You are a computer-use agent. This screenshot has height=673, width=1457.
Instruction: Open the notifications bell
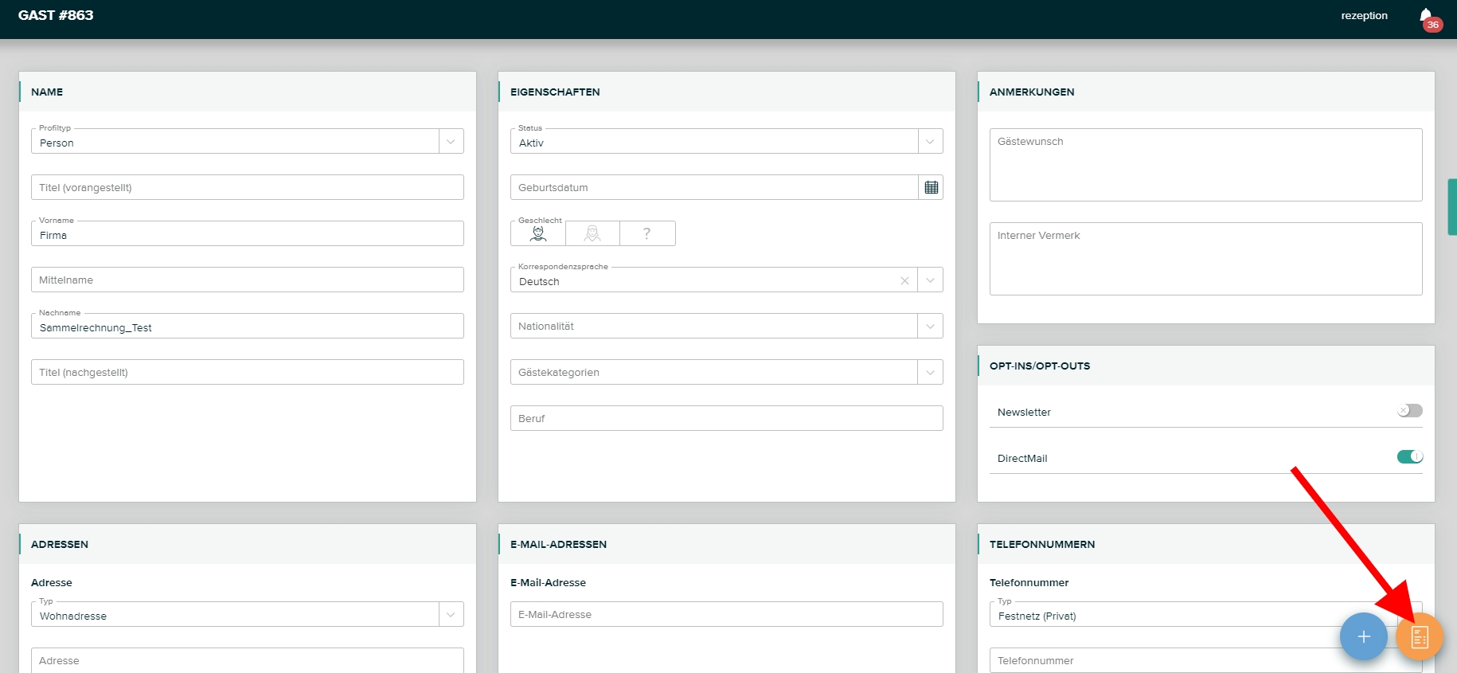(x=1426, y=16)
